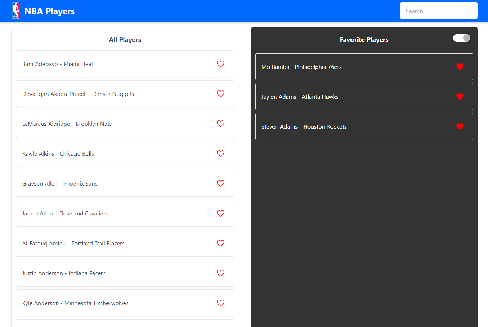Click filled heart beside Steven Adams
488x327 pixels.
460,126
